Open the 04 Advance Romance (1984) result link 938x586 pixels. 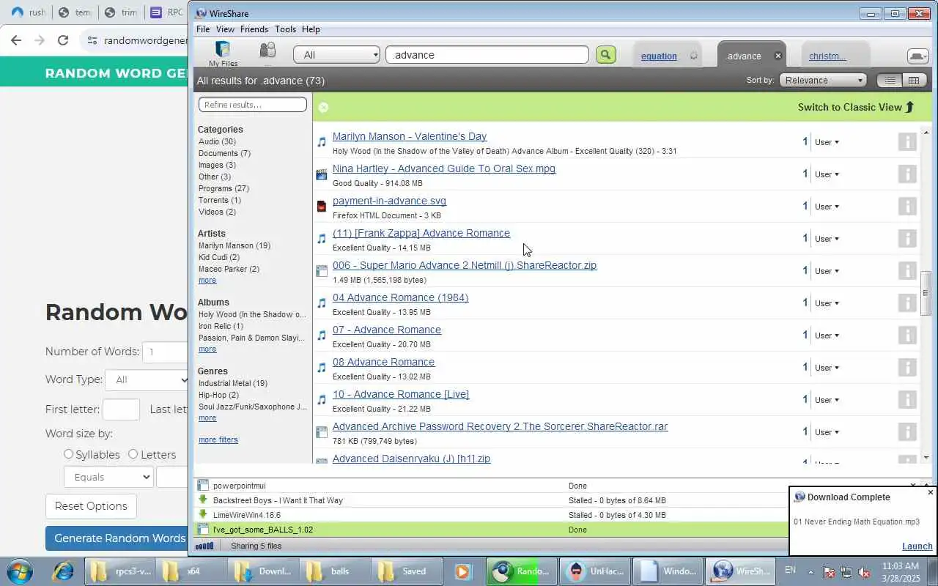(400, 297)
